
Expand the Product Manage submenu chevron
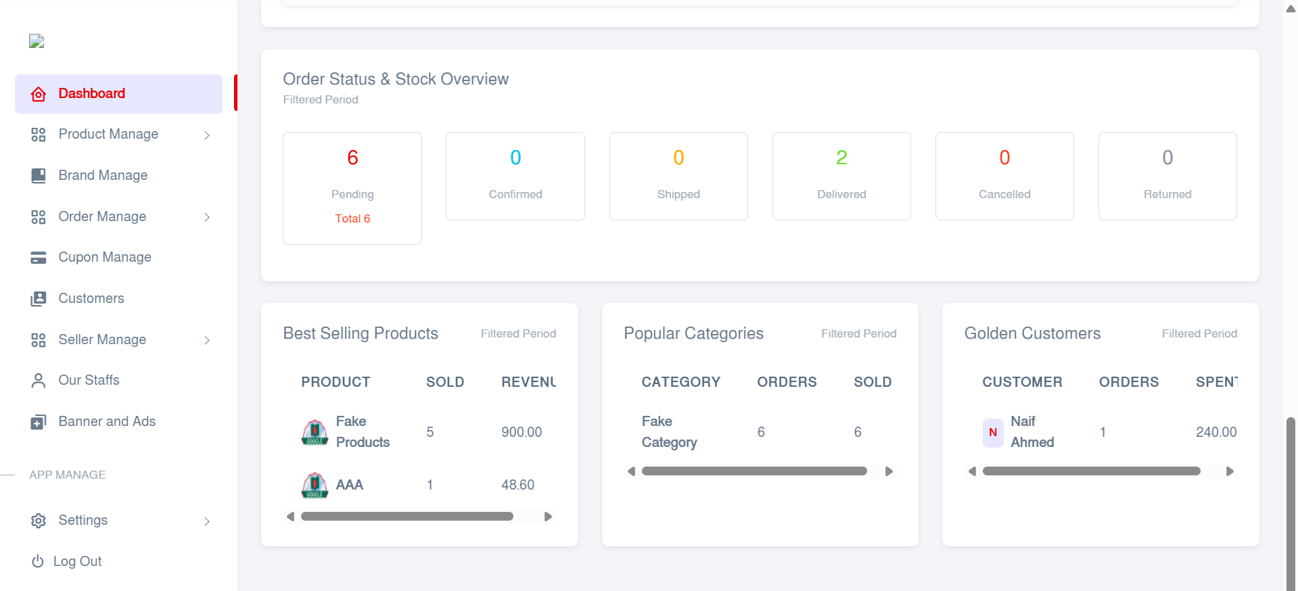tap(207, 135)
